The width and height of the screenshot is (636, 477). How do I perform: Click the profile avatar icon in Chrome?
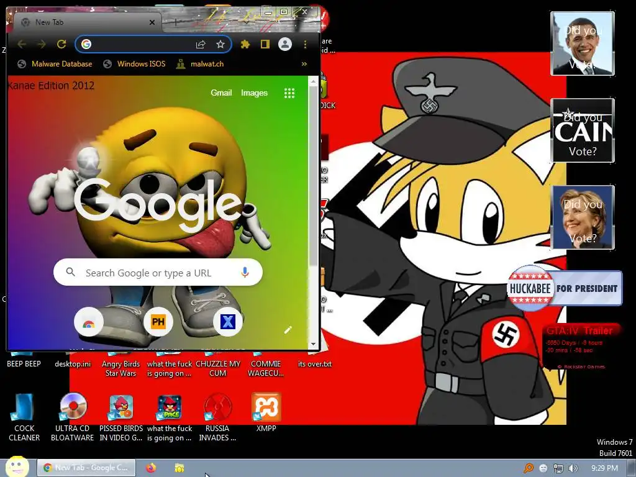(285, 44)
